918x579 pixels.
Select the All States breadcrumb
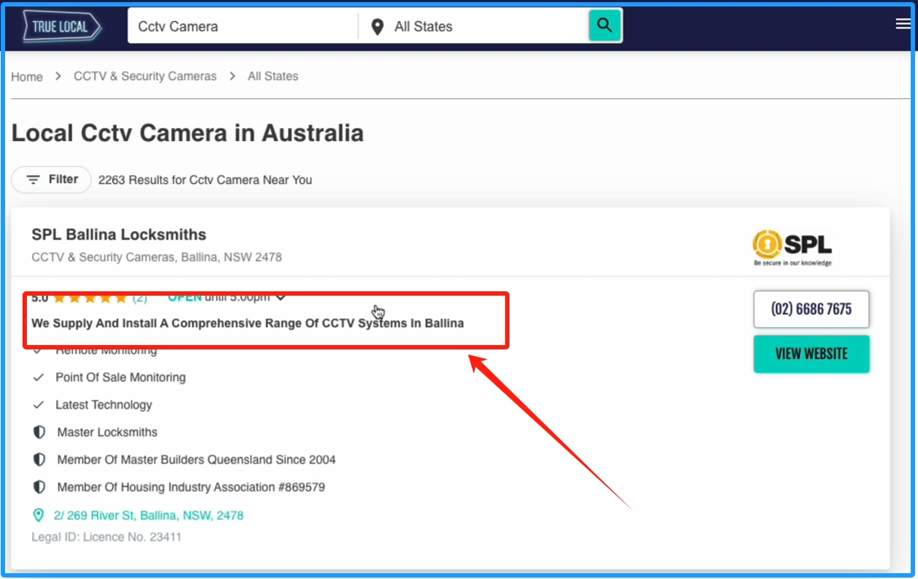click(x=273, y=76)
